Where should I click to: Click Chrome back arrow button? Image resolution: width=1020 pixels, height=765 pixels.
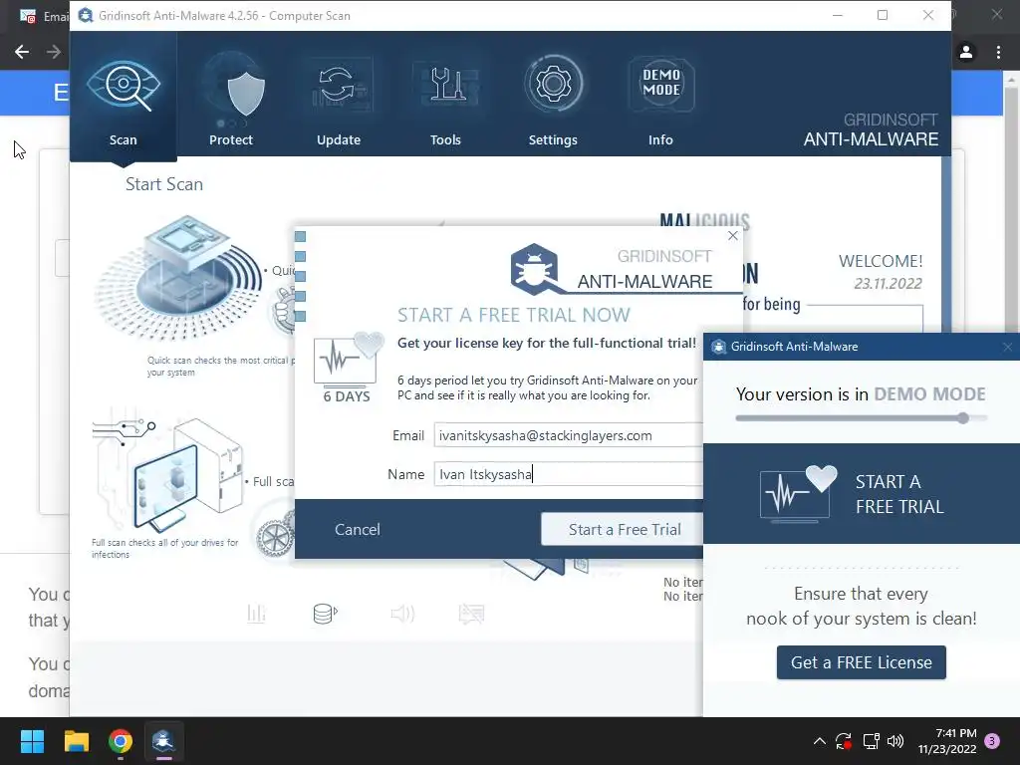point(22,52)
